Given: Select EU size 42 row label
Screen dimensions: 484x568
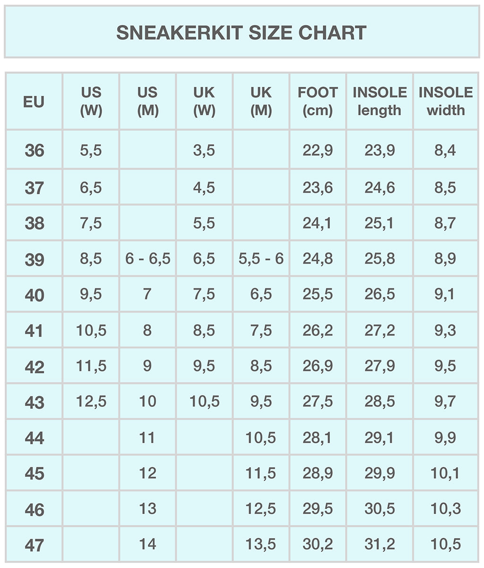Looking at the screenshot, I should 34,367.
